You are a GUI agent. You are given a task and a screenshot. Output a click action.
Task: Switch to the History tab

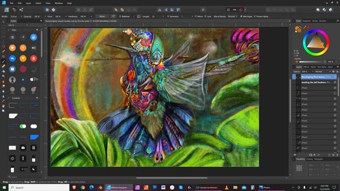(x=310, y=159)
